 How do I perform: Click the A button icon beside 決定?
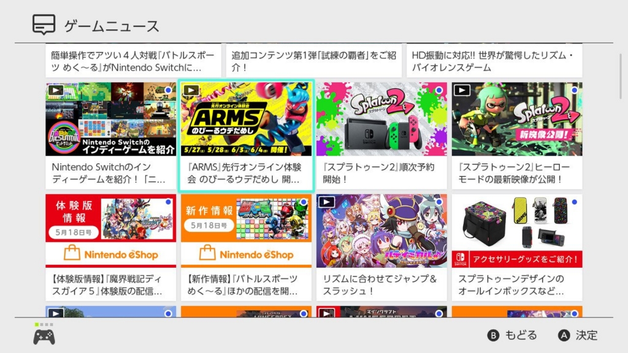pos(564,335)
